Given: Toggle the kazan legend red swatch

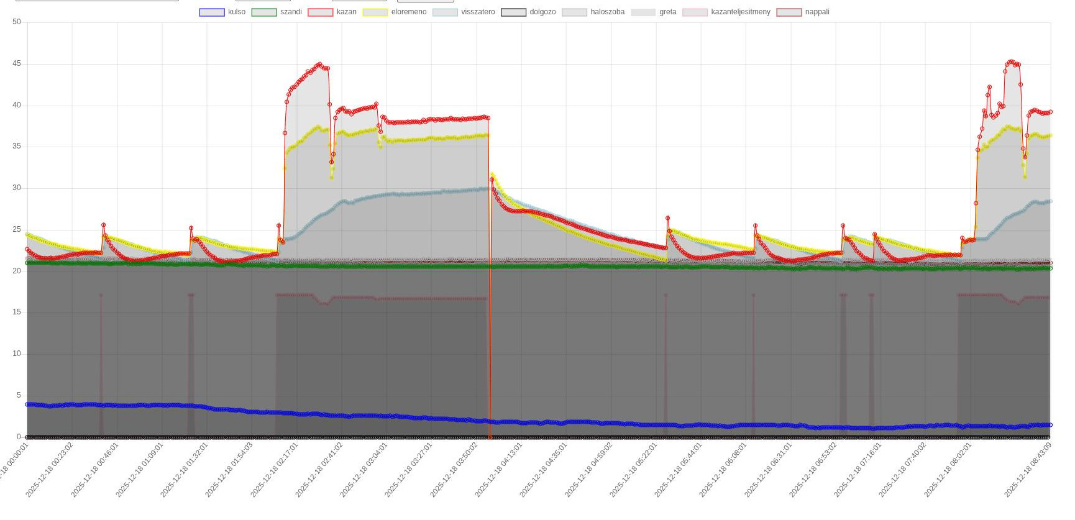Looking at the screenshot, I should pyautogui.click(x=321, y=12).
